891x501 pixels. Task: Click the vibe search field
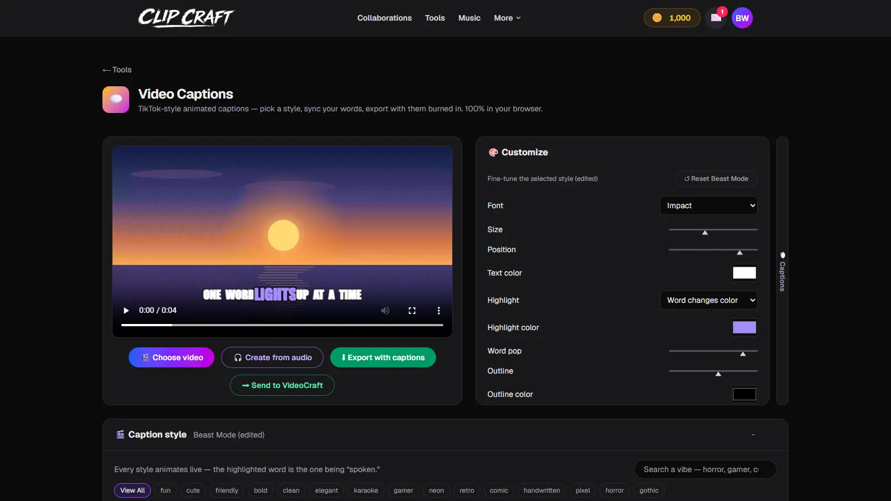pos(705,469)
